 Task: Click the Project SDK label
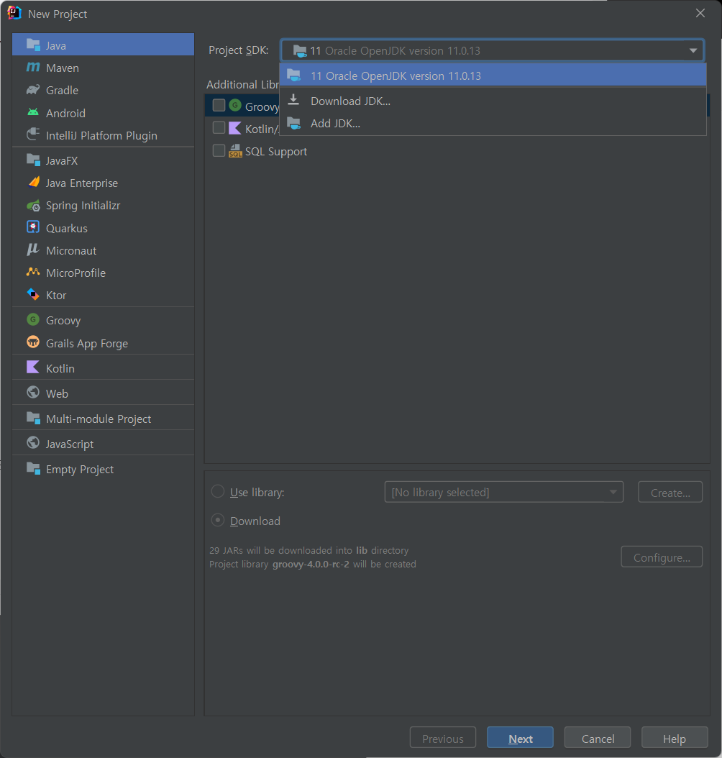pyautogui.click(x=239, y=50)
